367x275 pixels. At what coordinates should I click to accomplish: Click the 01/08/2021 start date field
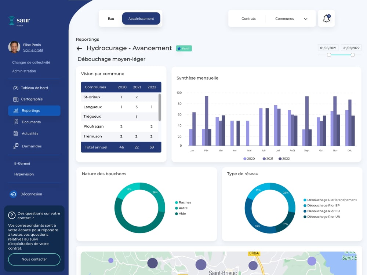click(x=328, y=48)
